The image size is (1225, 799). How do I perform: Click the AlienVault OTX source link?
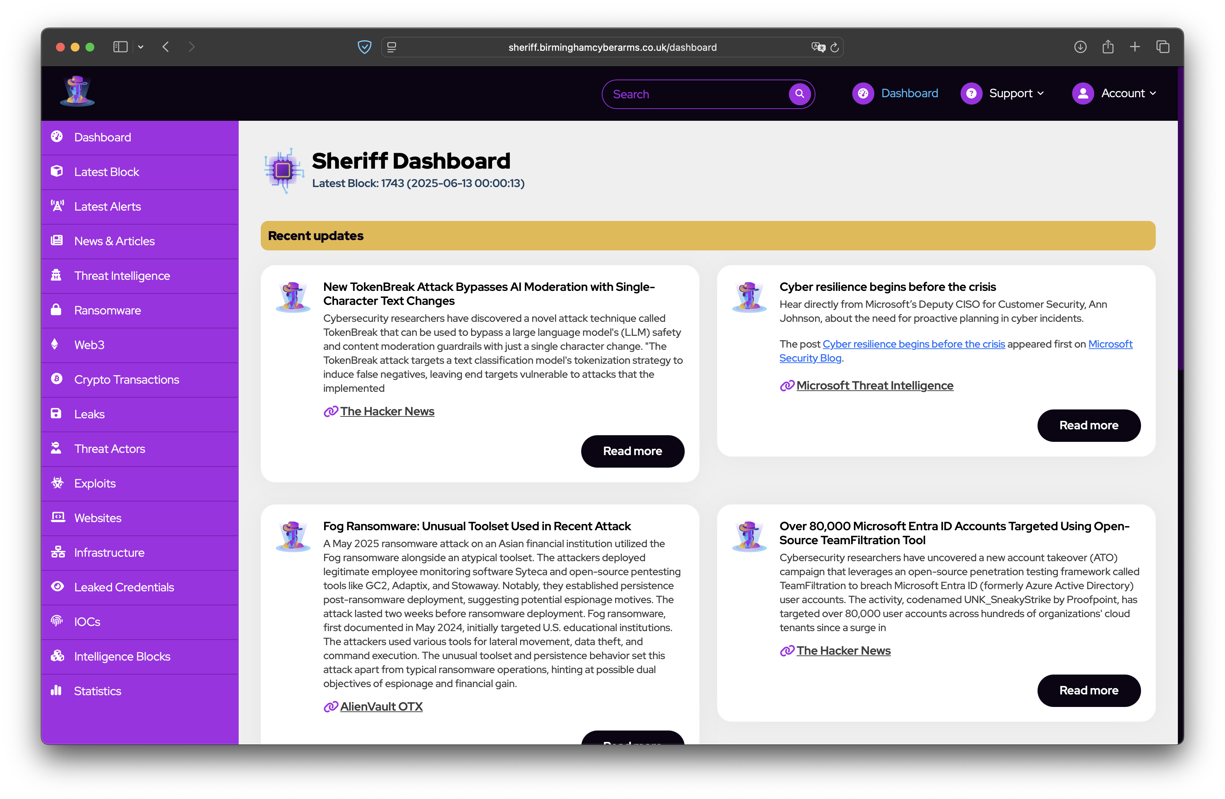(381, 706)
